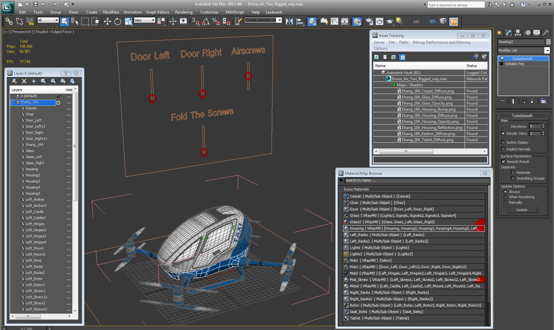Check Separate by Materials option

pos(513,173)
